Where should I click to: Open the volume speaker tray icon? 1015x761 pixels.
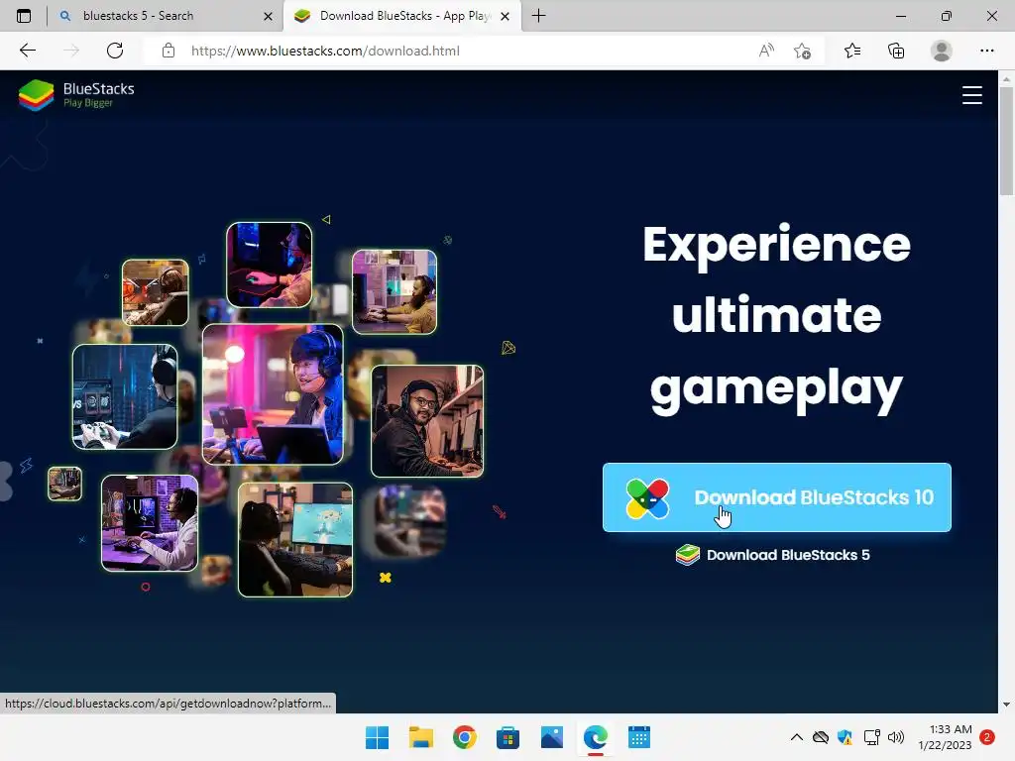[896, 737]
